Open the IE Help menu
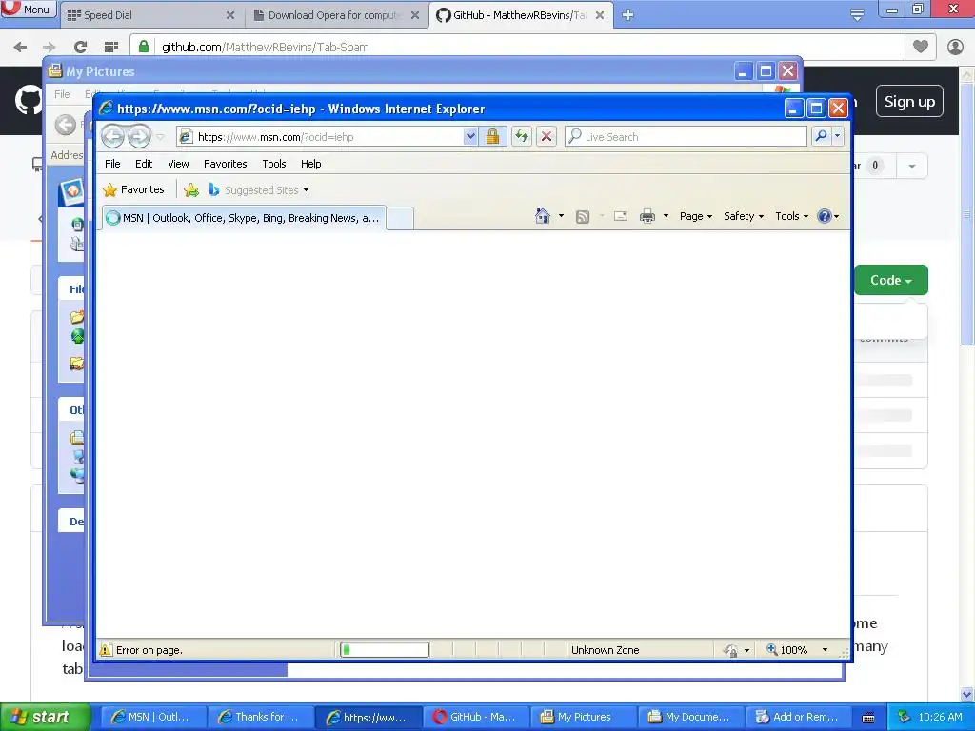This screenshot has height=731, width=975. (x=311, y=164)
